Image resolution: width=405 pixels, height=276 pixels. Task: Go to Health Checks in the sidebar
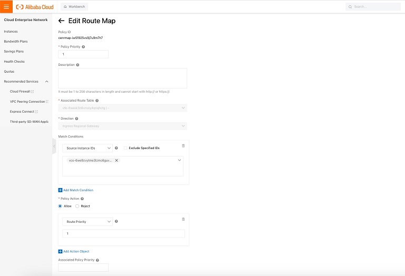pyautogui.click(x=14, y=62)
